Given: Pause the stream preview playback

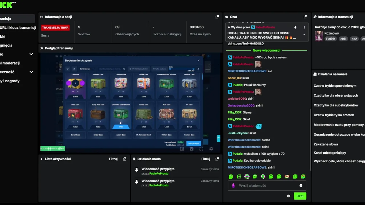Looking at the screenshot, I should click(50, 148).
